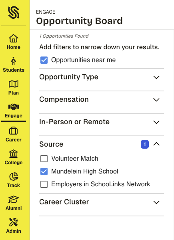Screen dimensions: 174x240
Task: Uncheck Mundelein High School checkbox
Action: 44,171
